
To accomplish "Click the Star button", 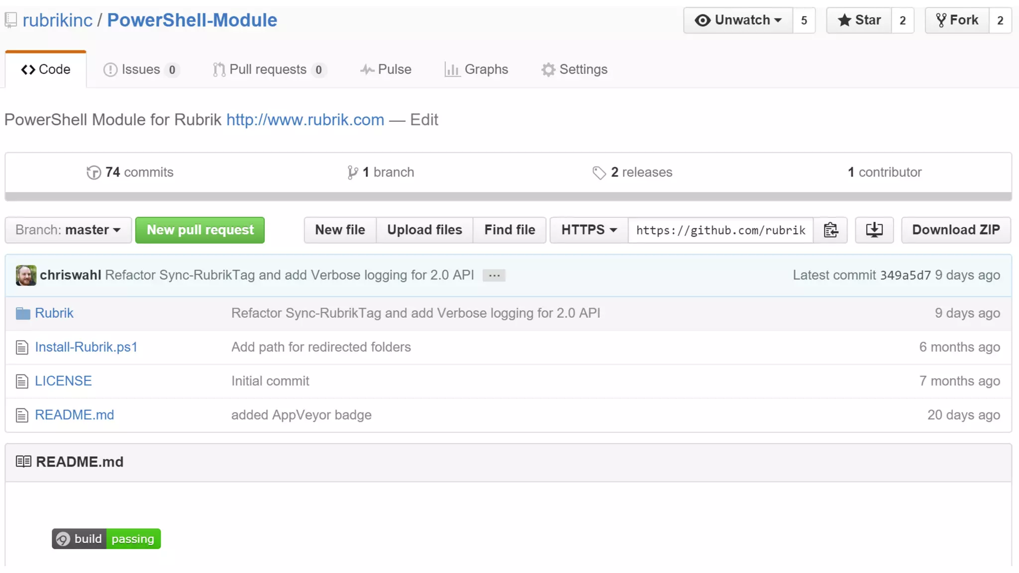I will tap(859, 20).
